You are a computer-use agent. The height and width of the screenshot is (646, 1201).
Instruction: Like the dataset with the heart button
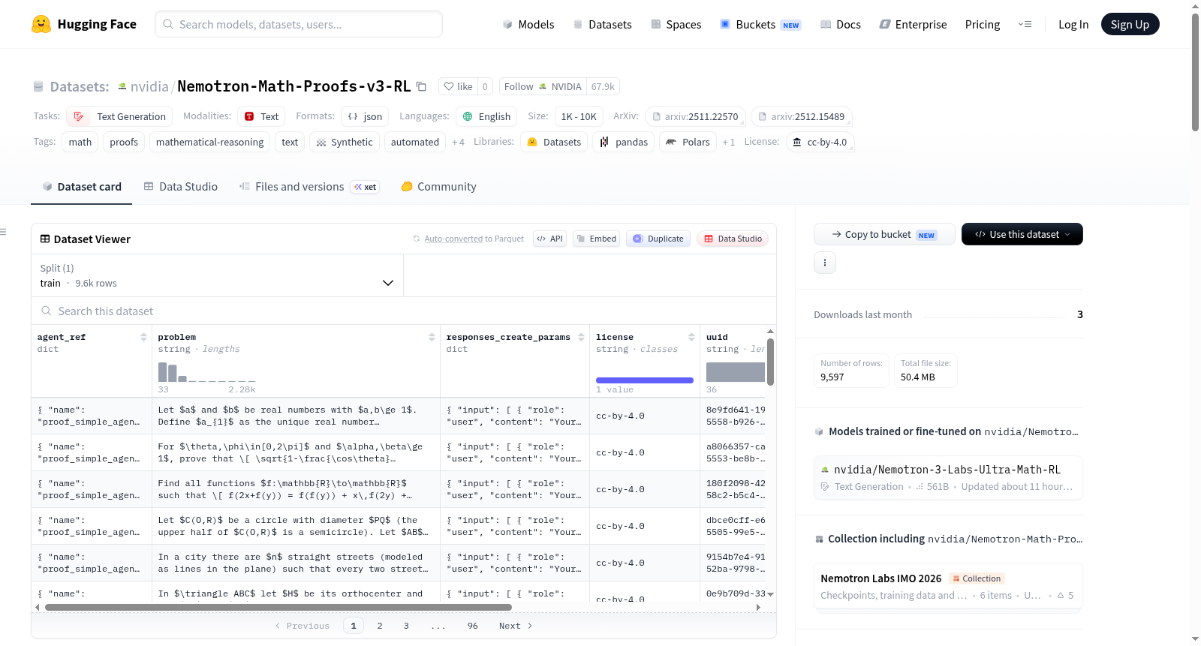click(458, 86)
